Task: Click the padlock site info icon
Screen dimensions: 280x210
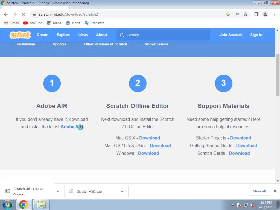Action: click(x=34, y=14)
